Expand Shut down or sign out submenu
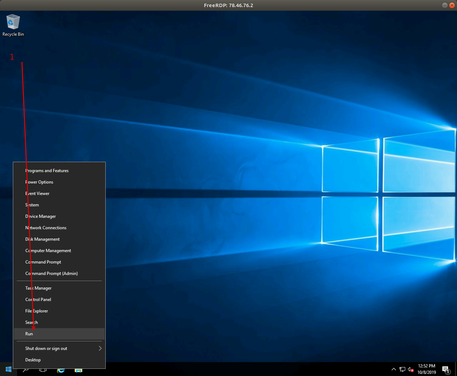 (59, 349)
